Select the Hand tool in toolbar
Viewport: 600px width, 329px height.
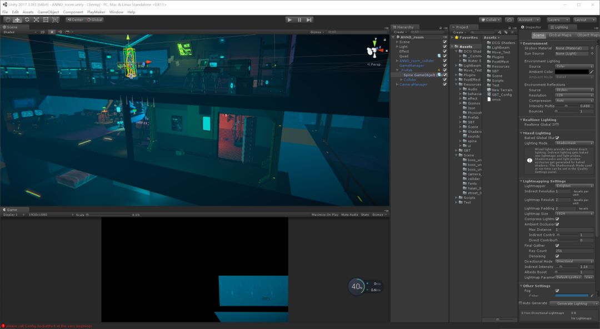click(x=8, y=19)
